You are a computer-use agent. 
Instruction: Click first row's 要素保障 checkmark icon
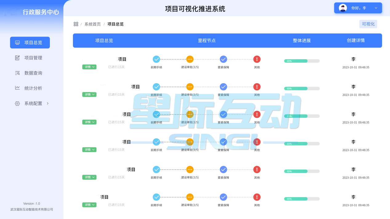coord(223,59)
